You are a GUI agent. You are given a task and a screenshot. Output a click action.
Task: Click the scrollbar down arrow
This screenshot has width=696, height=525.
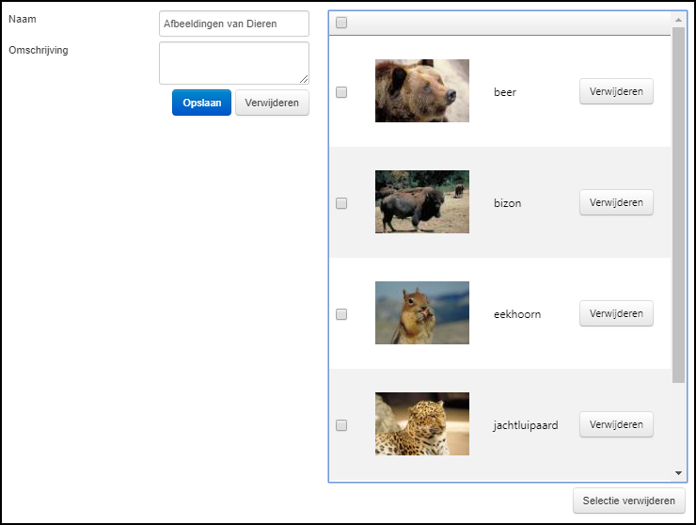click(678, 473)
